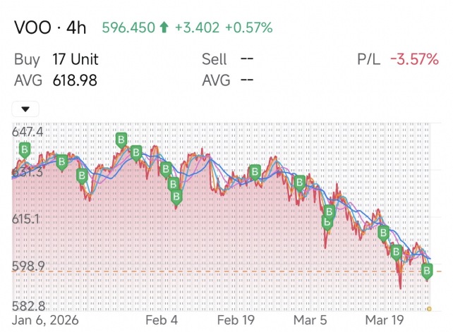Click the highest buy marker at the late-January peak
Image resolution: width=453 pixels, height=332 pixels.
click(x=121, y=140)
